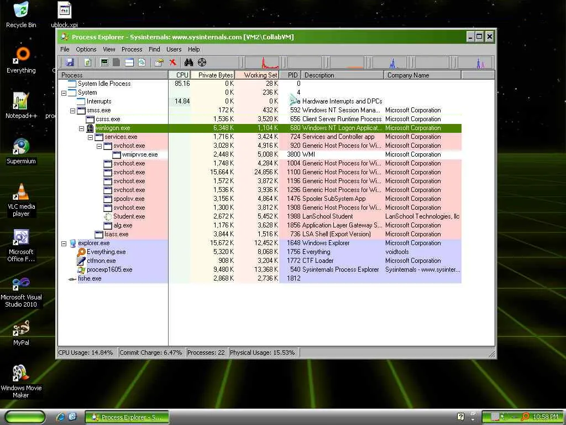Collapse the smss.exe tree node
The width and height of the screenshot is (566, 425).
72,111
